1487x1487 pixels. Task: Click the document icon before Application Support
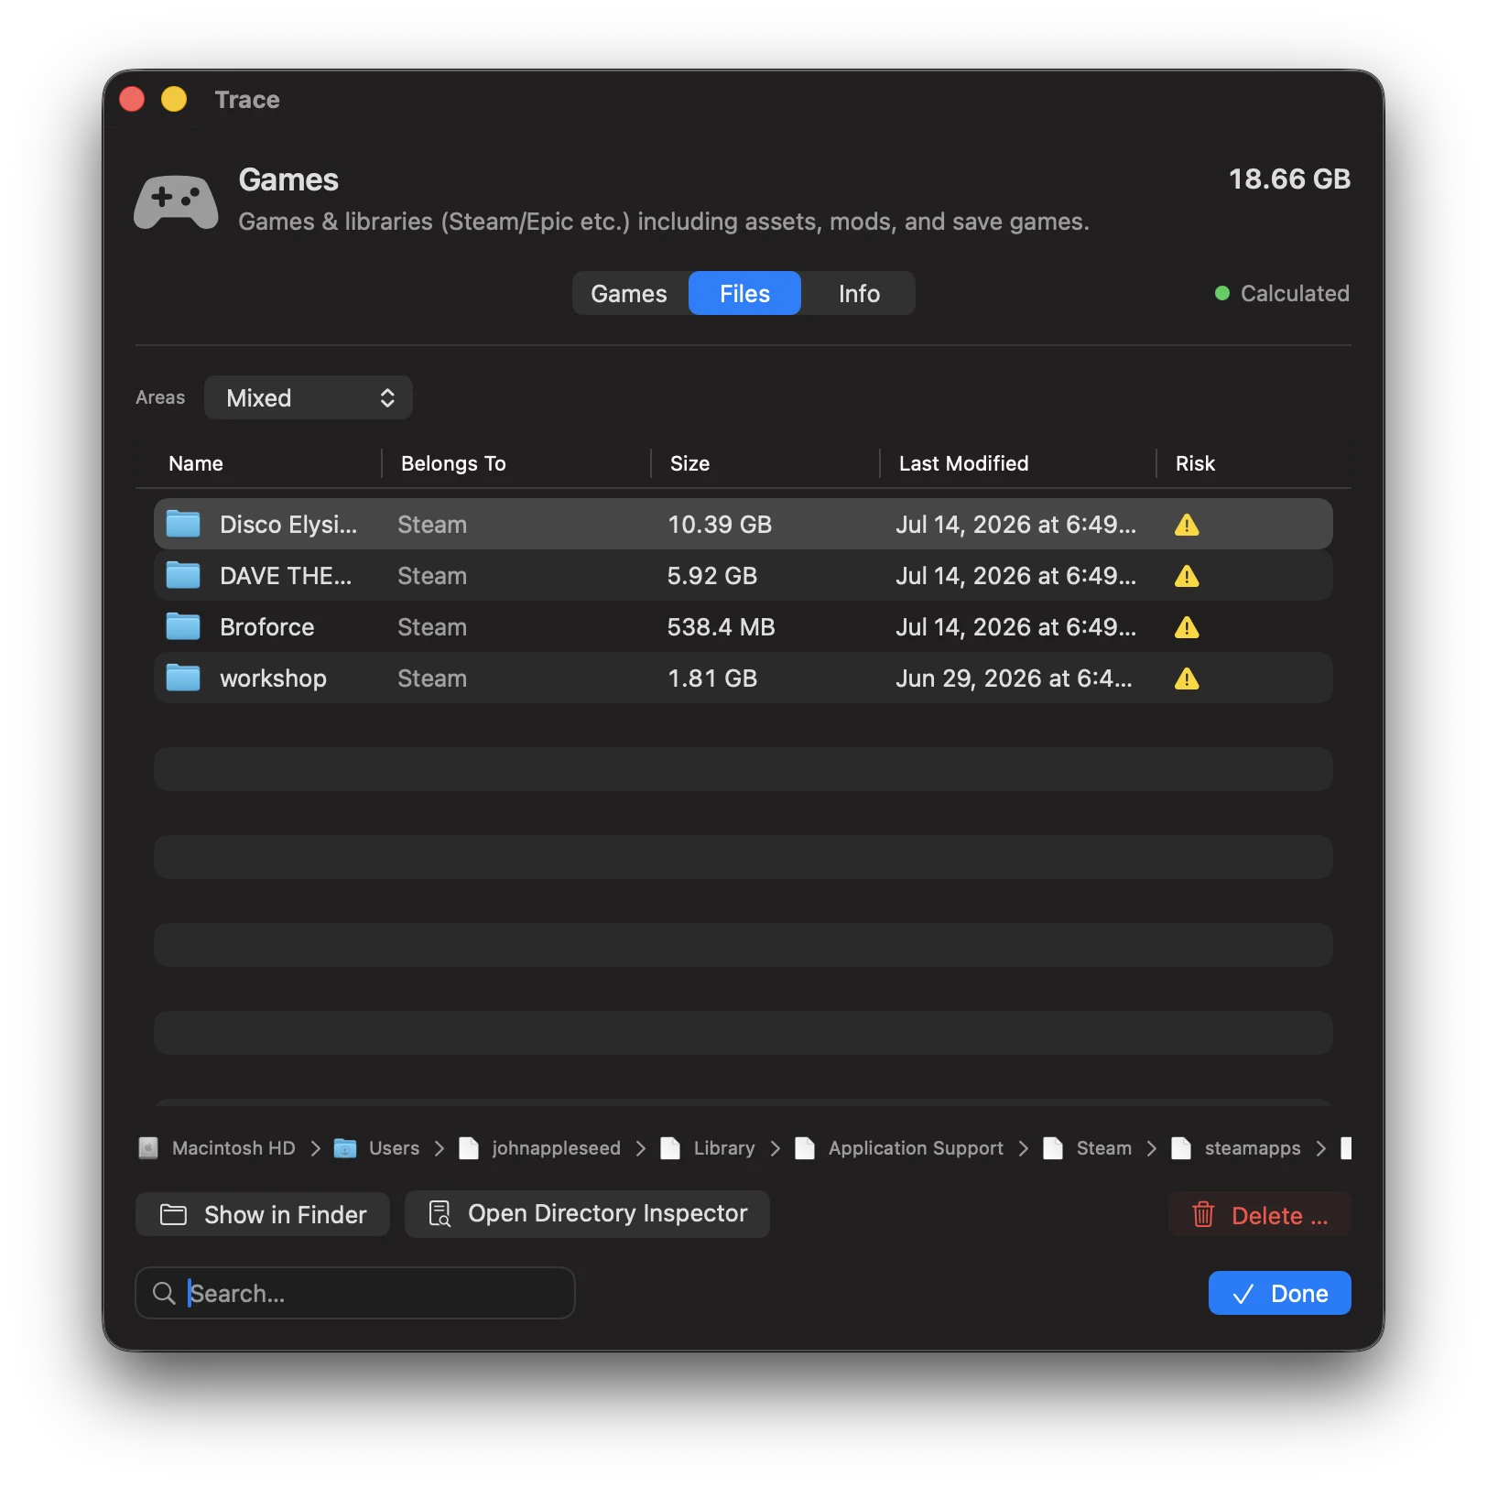point(805,1148)
